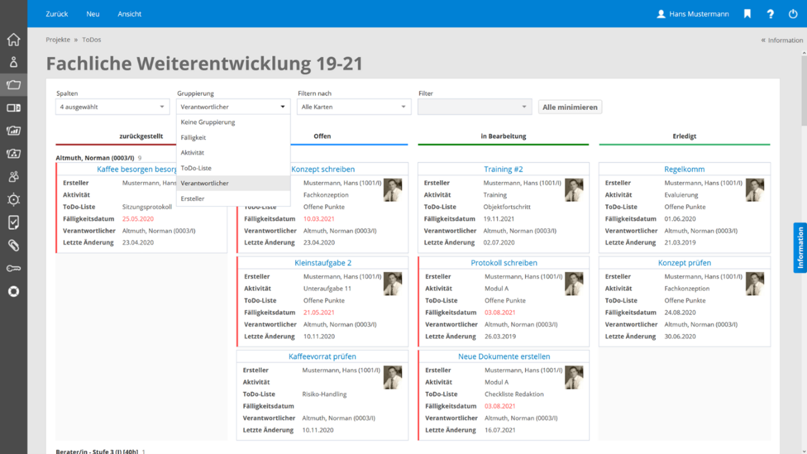The width and height of the screenshot is (807, 454).
Task: Choose Keine Gruppierung option
Action: pyautogui.click(x=208, y=122)
